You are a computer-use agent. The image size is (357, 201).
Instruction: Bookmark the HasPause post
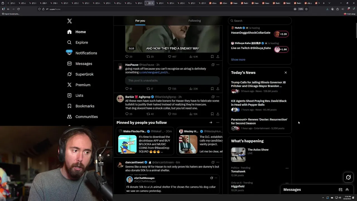[212, 89]
